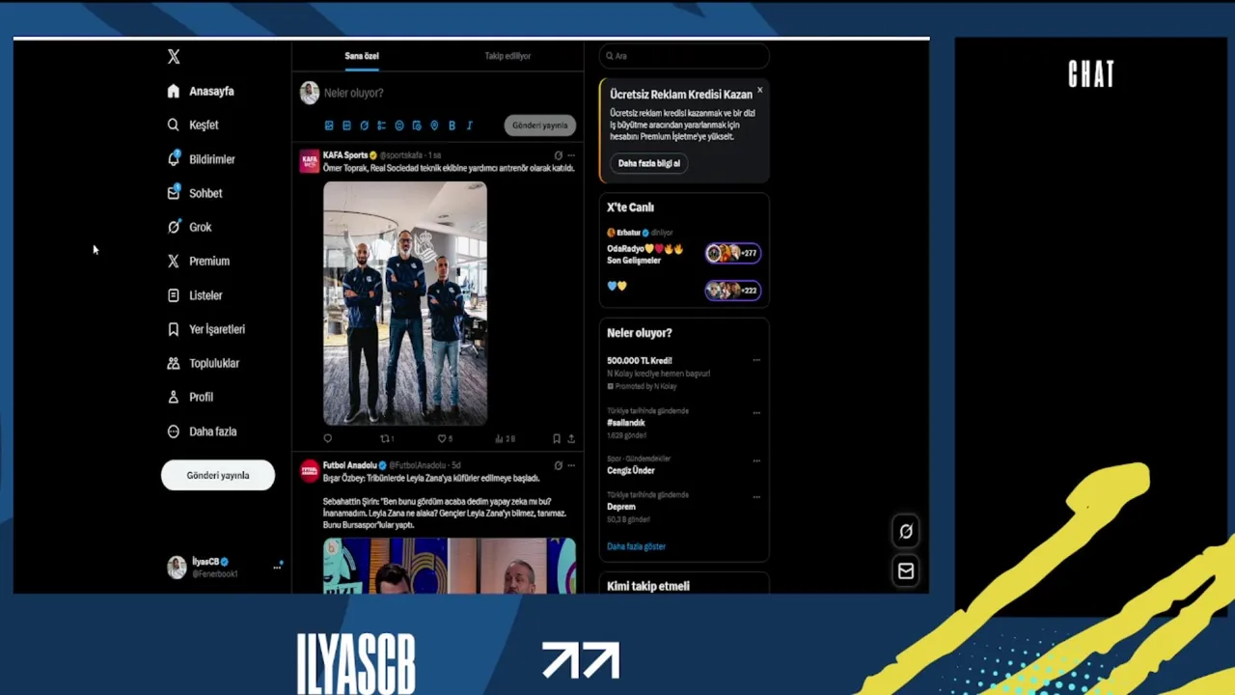1235x695 pixels.
Task: Expand Daha fazla menu
Action: [201, 431]
